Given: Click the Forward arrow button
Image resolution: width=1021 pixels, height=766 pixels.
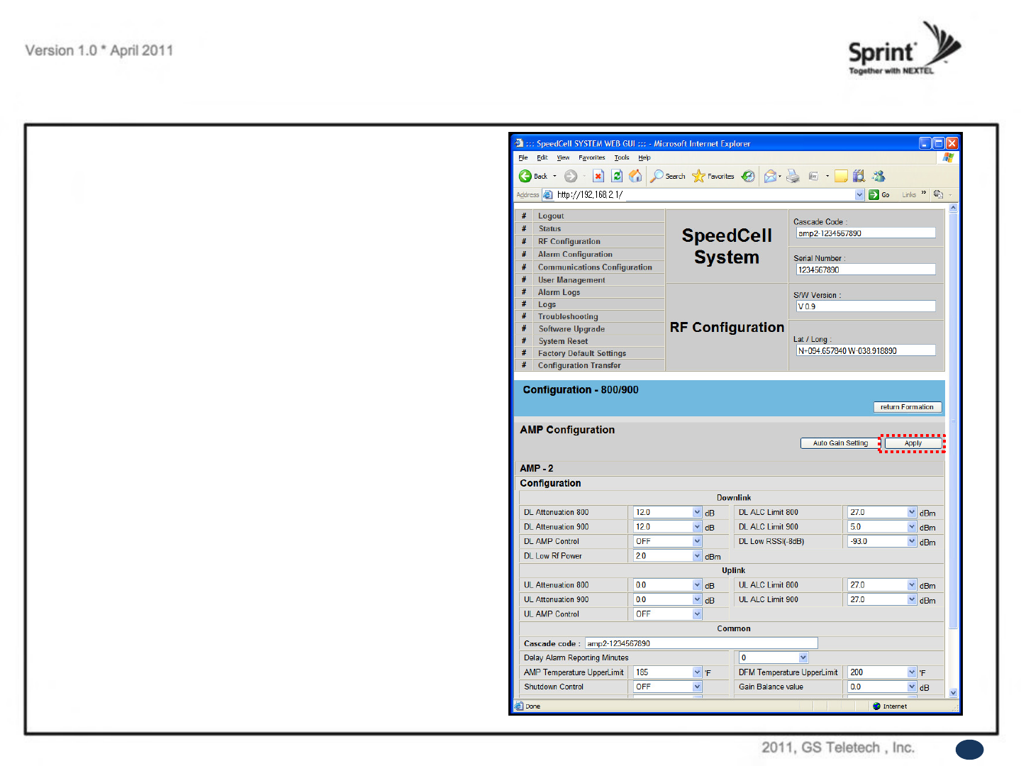Looking at the screenshot, I should coord(571,176).
